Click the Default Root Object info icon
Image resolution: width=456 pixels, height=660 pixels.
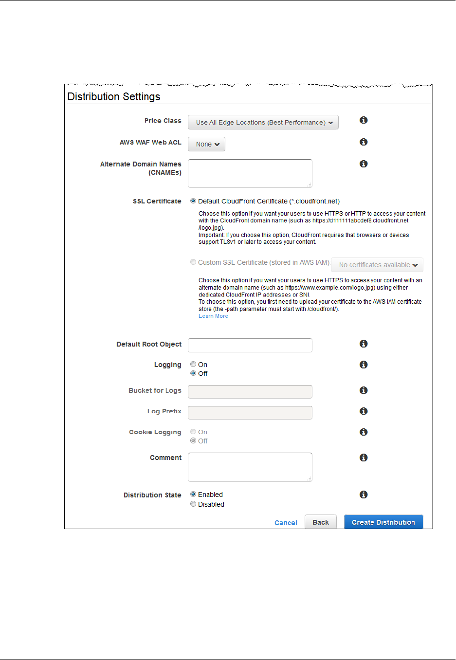click(x=364, y=344)
